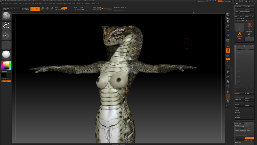This screenshot has height=145, width=257.
Task: Toggle Persp perspective view
Action: click(x=228, y=41)
